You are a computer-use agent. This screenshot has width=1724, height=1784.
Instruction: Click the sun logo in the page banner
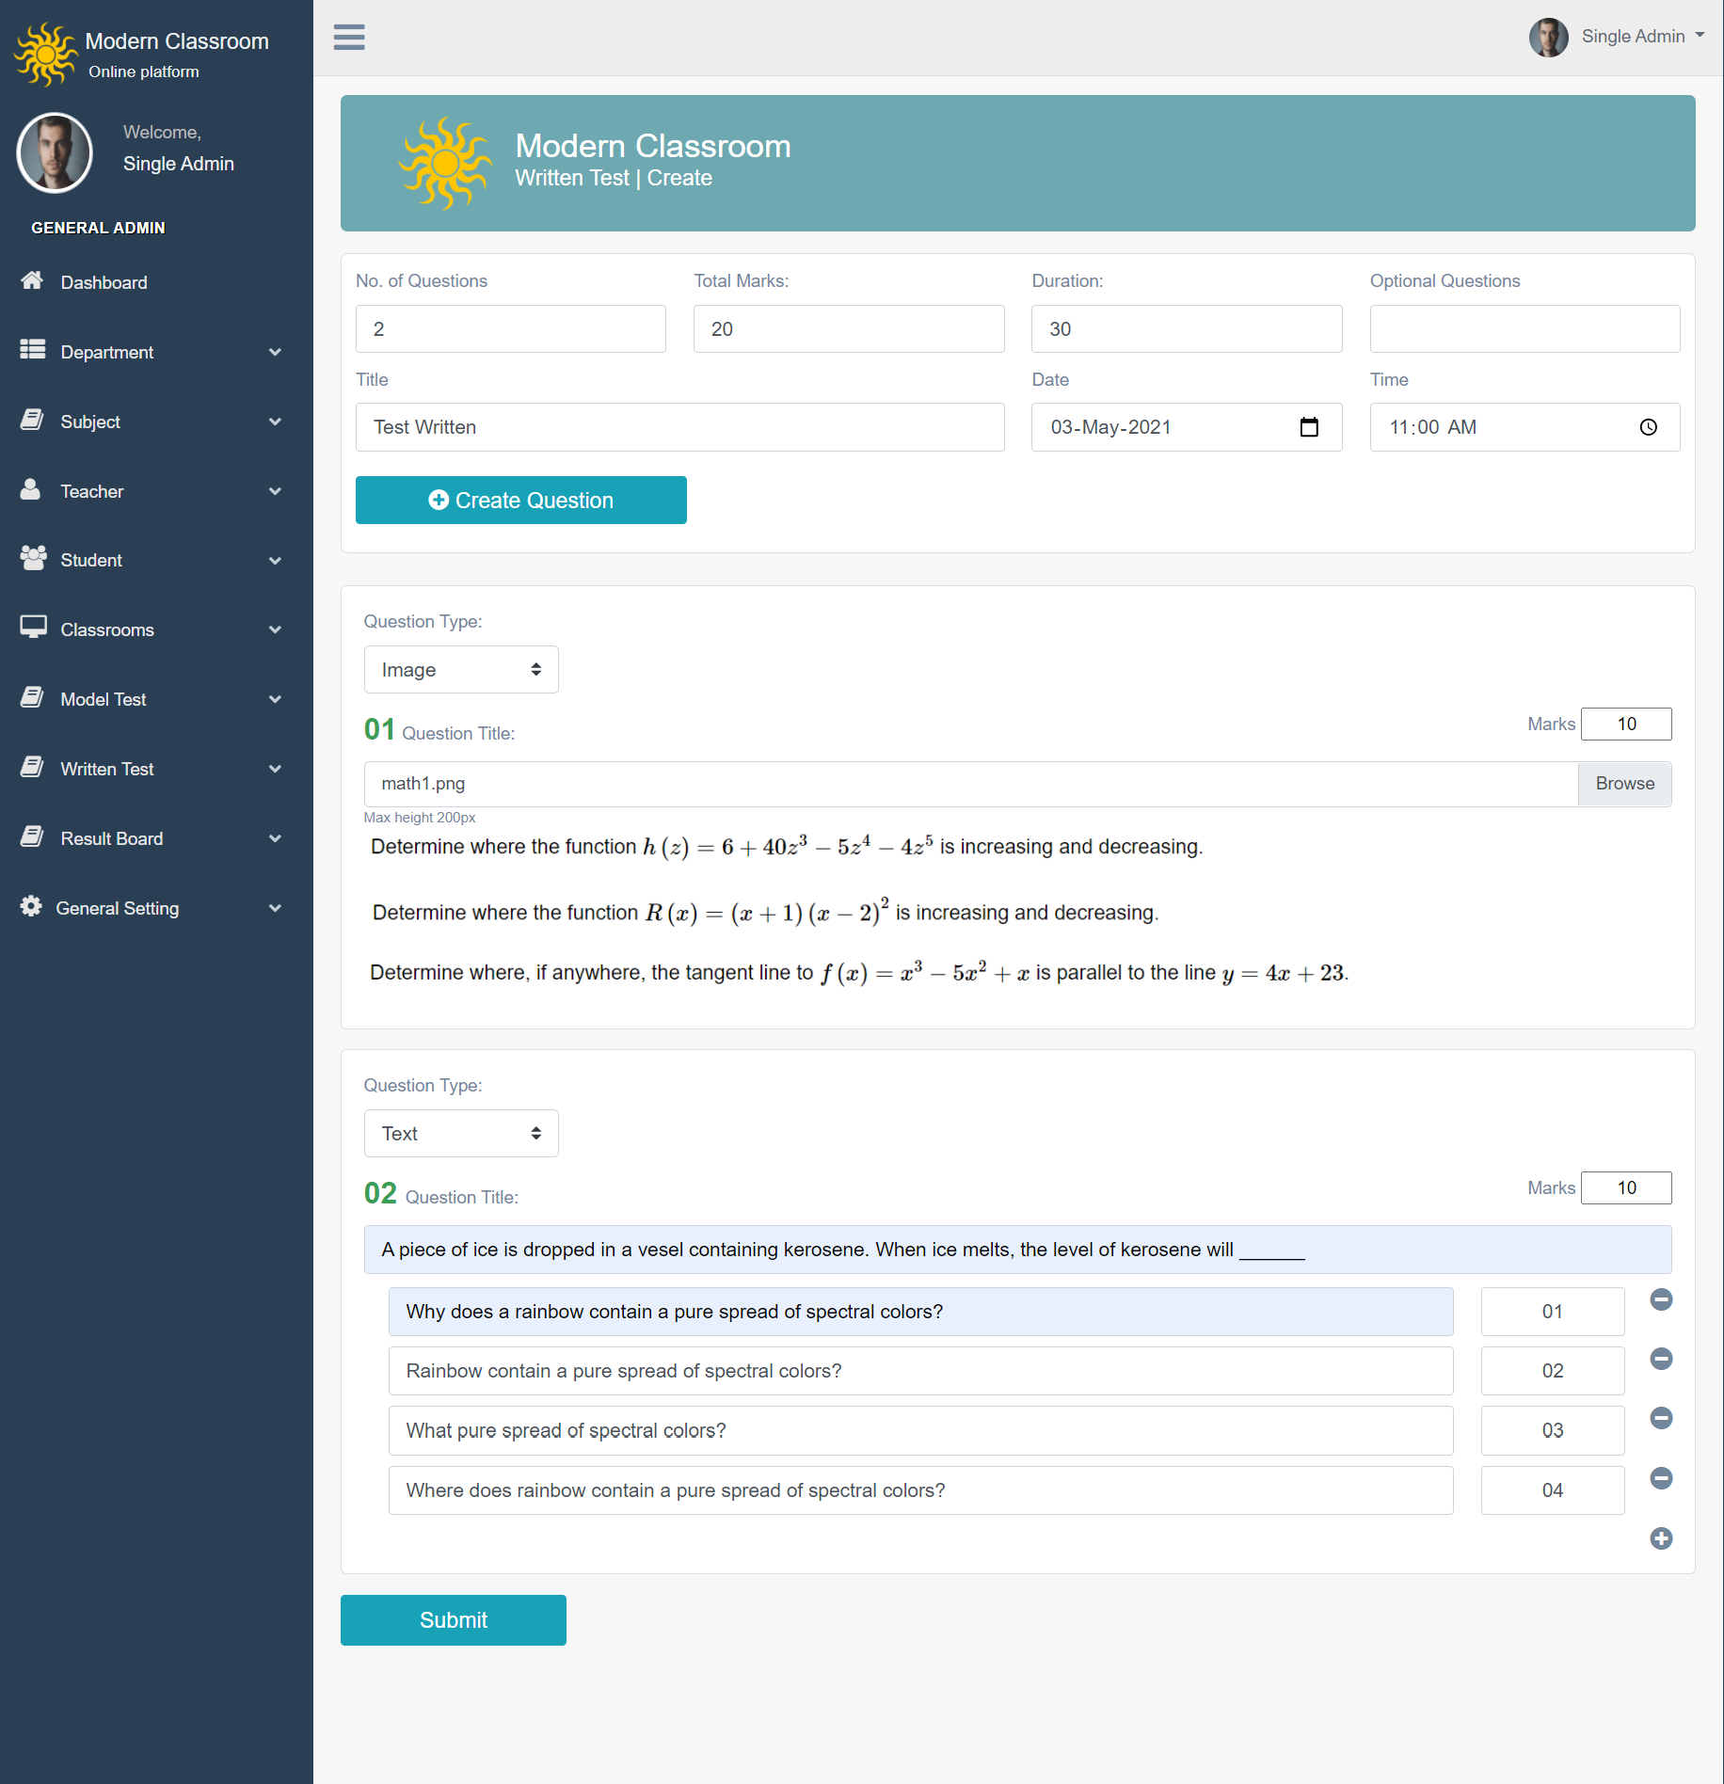tap(445, 163)
